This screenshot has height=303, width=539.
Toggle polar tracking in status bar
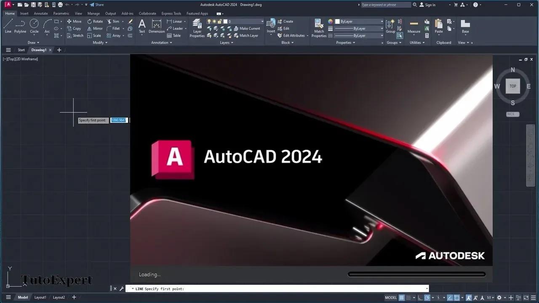tap(427, 298)
